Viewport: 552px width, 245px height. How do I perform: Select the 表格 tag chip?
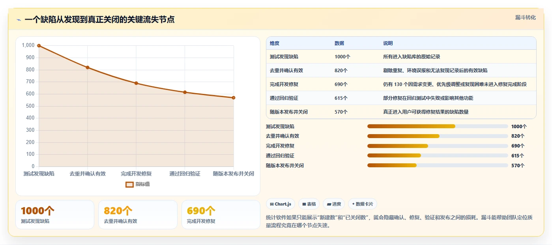tap(309, 204)
